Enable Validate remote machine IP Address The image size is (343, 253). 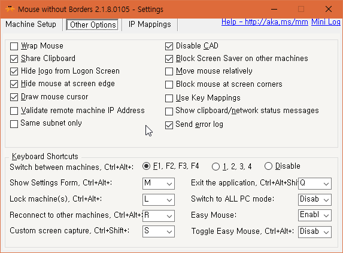click(14, 111)
